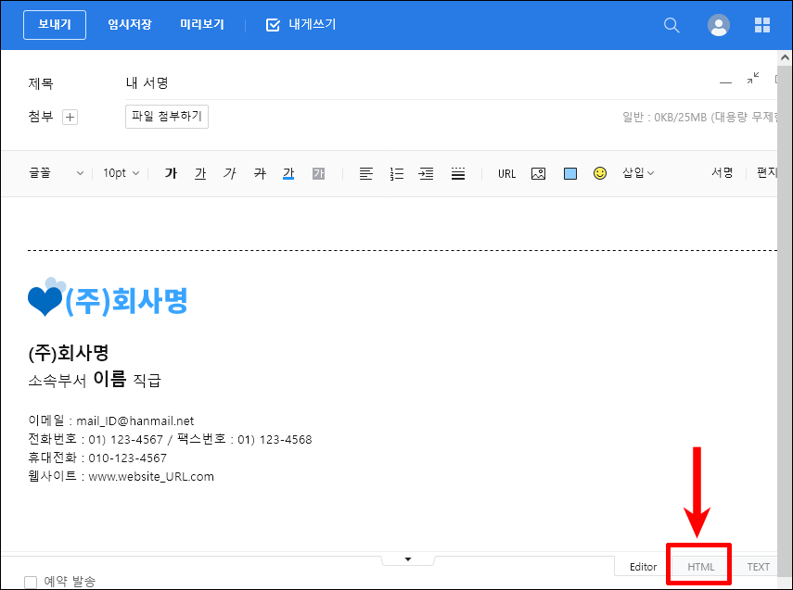Open the search icon in the header
Screen dimensions: 793x590
click(x=671, y=25)
